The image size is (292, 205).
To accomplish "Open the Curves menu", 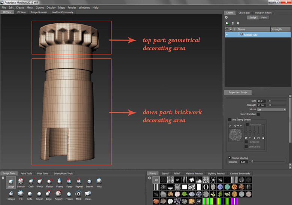I will (40, 7).
